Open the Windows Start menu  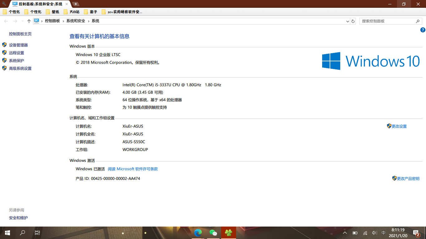[x=7, y=233]
